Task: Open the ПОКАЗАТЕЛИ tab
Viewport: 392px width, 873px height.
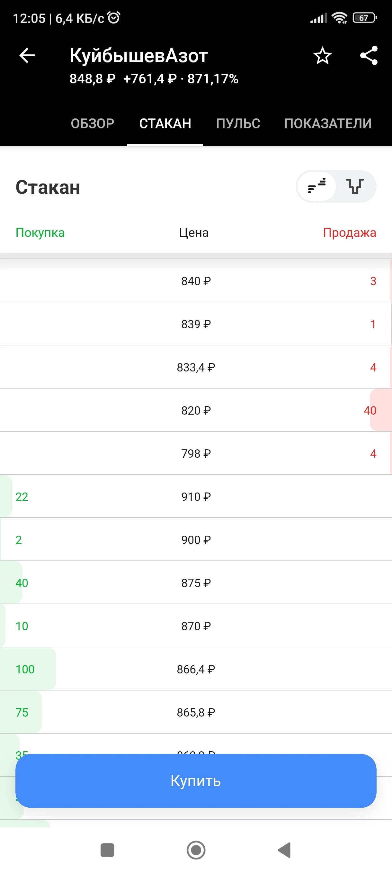Action: 328,123
